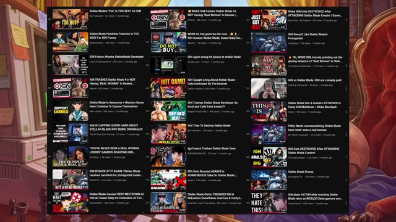The height and width of the screenshot is (222, 396).
Task: Open options menu for Woke IGN Gets DESTROYED video
Action: click(346, 20)
